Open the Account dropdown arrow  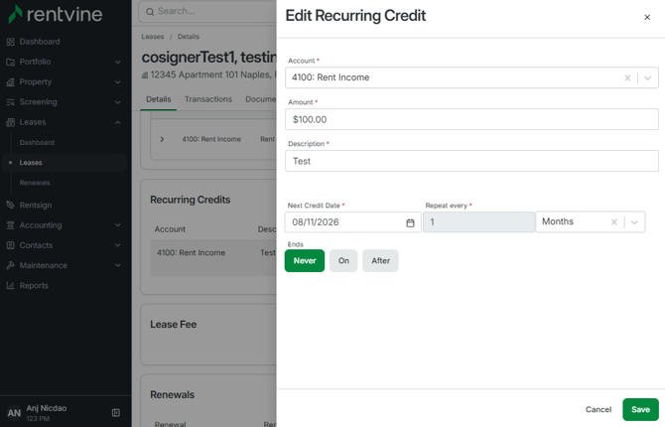647,78
